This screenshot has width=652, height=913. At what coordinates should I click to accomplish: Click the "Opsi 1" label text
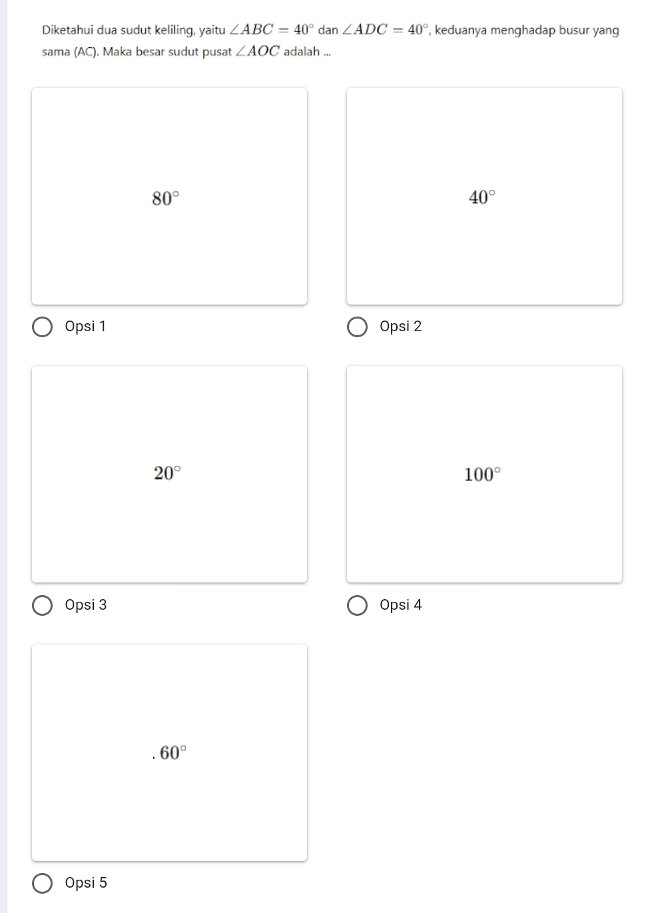coord(85,327)
